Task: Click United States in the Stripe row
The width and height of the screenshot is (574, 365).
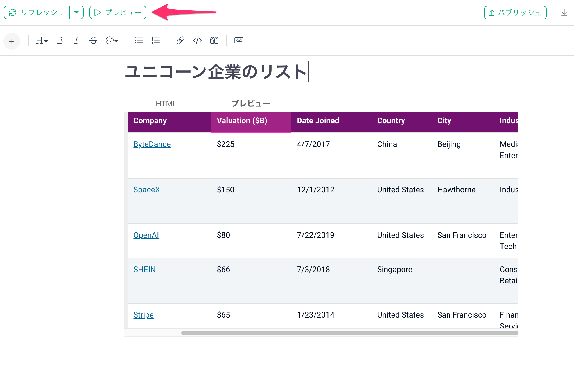Action: 400,315
